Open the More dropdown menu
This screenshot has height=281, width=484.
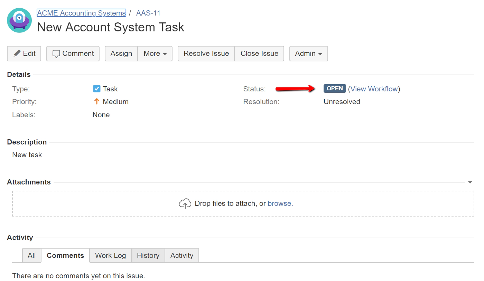(x=155, y=53)
